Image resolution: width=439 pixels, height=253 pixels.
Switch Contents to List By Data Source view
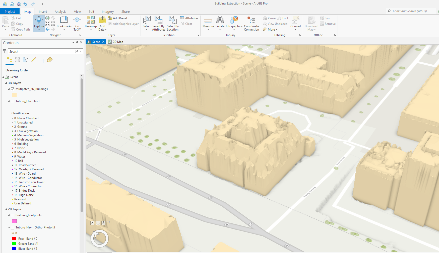click(17, 60)
